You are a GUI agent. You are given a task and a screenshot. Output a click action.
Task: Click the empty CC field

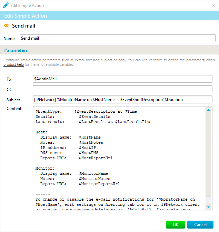122,89
